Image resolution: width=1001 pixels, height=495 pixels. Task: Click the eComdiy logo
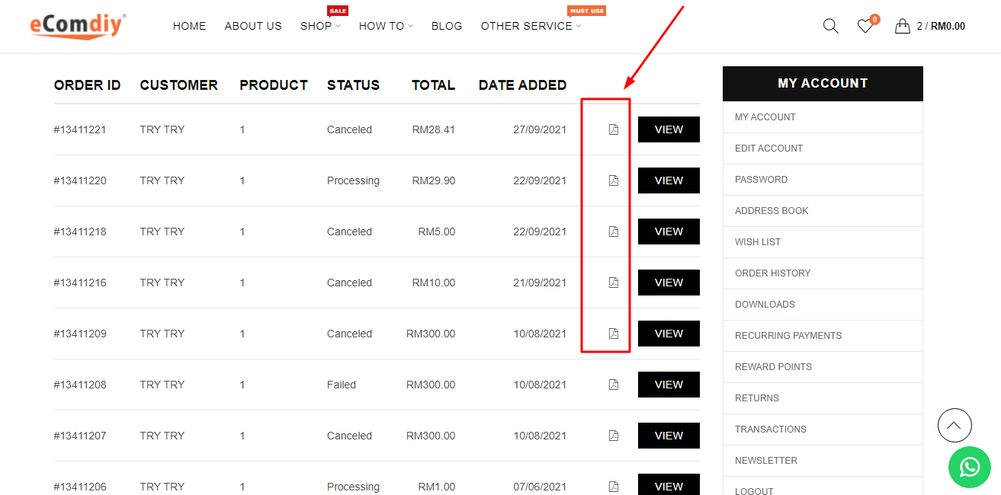[x=78, y=26]
